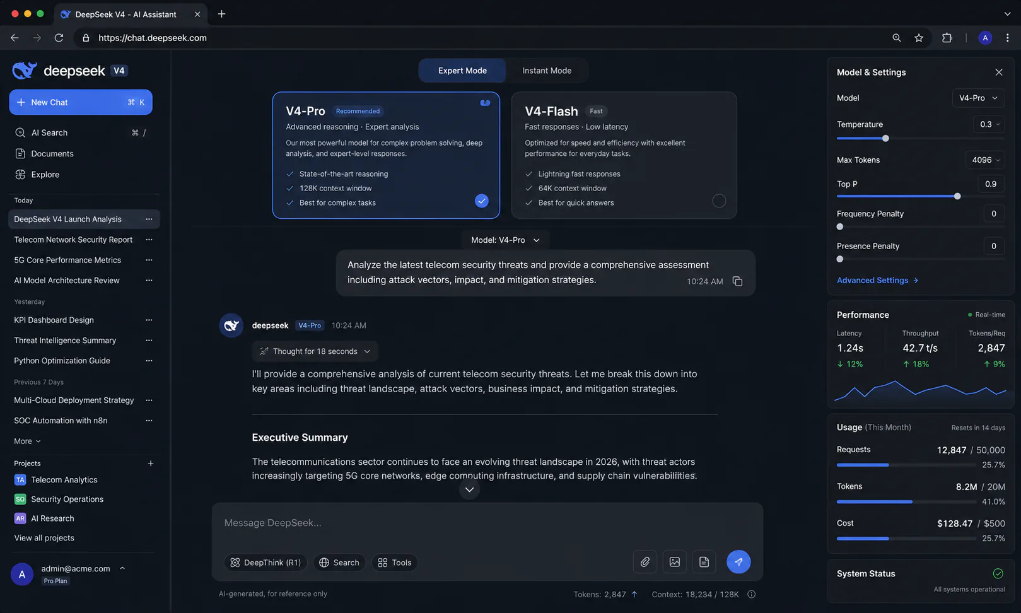
Task: Open browser zoom search icon
Action: click(x=896, y=38)
